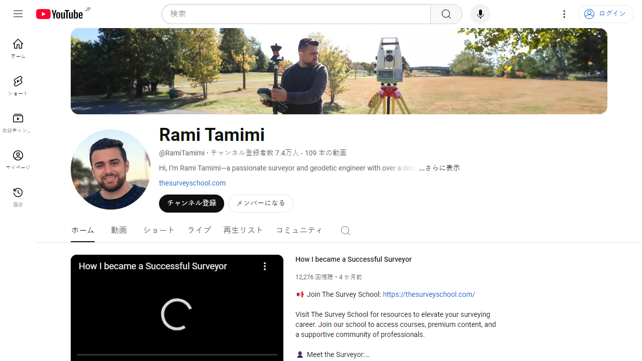Viewport: 642px width, 361px height.
Task: Open マイページ in the sidebar
Action: (18, 160)
